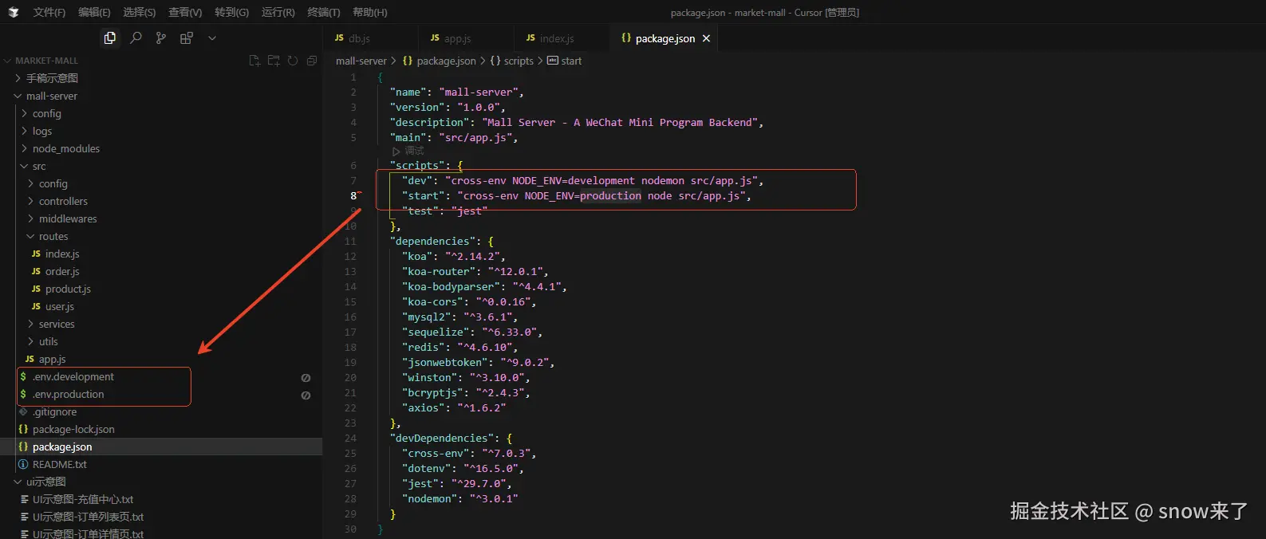
Task: Switch to the app.js tab
Action: tap(466, 38)
